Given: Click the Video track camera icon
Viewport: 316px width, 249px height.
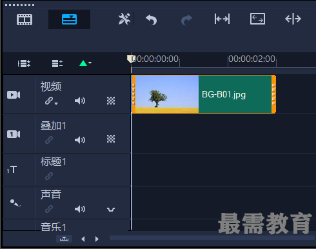Looking at the screenshot, I should tap(14, 95).
